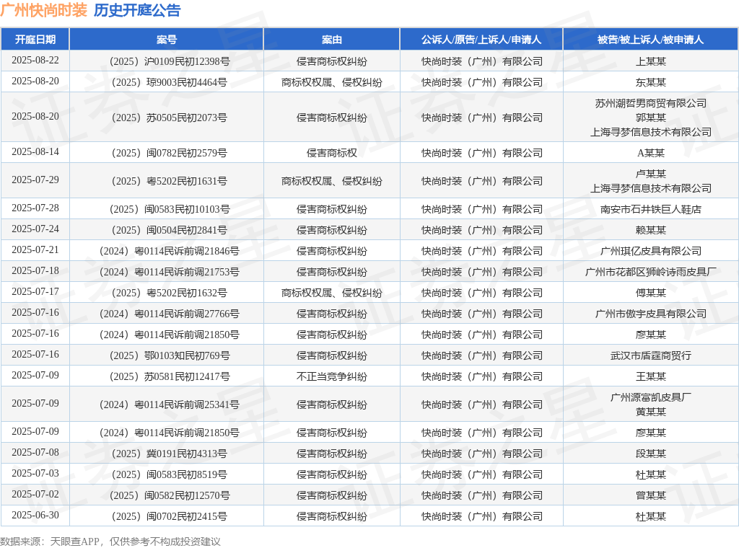This screenshot has height=548, width=739.
Task: Click case number (2025)闽0583民初10103号
Action: click(x=170, y=209)
